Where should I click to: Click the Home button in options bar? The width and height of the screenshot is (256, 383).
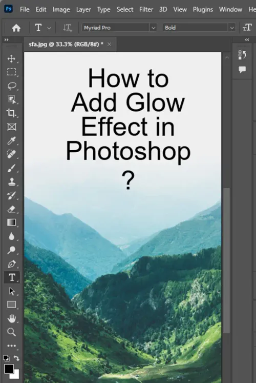pos(16,28)
